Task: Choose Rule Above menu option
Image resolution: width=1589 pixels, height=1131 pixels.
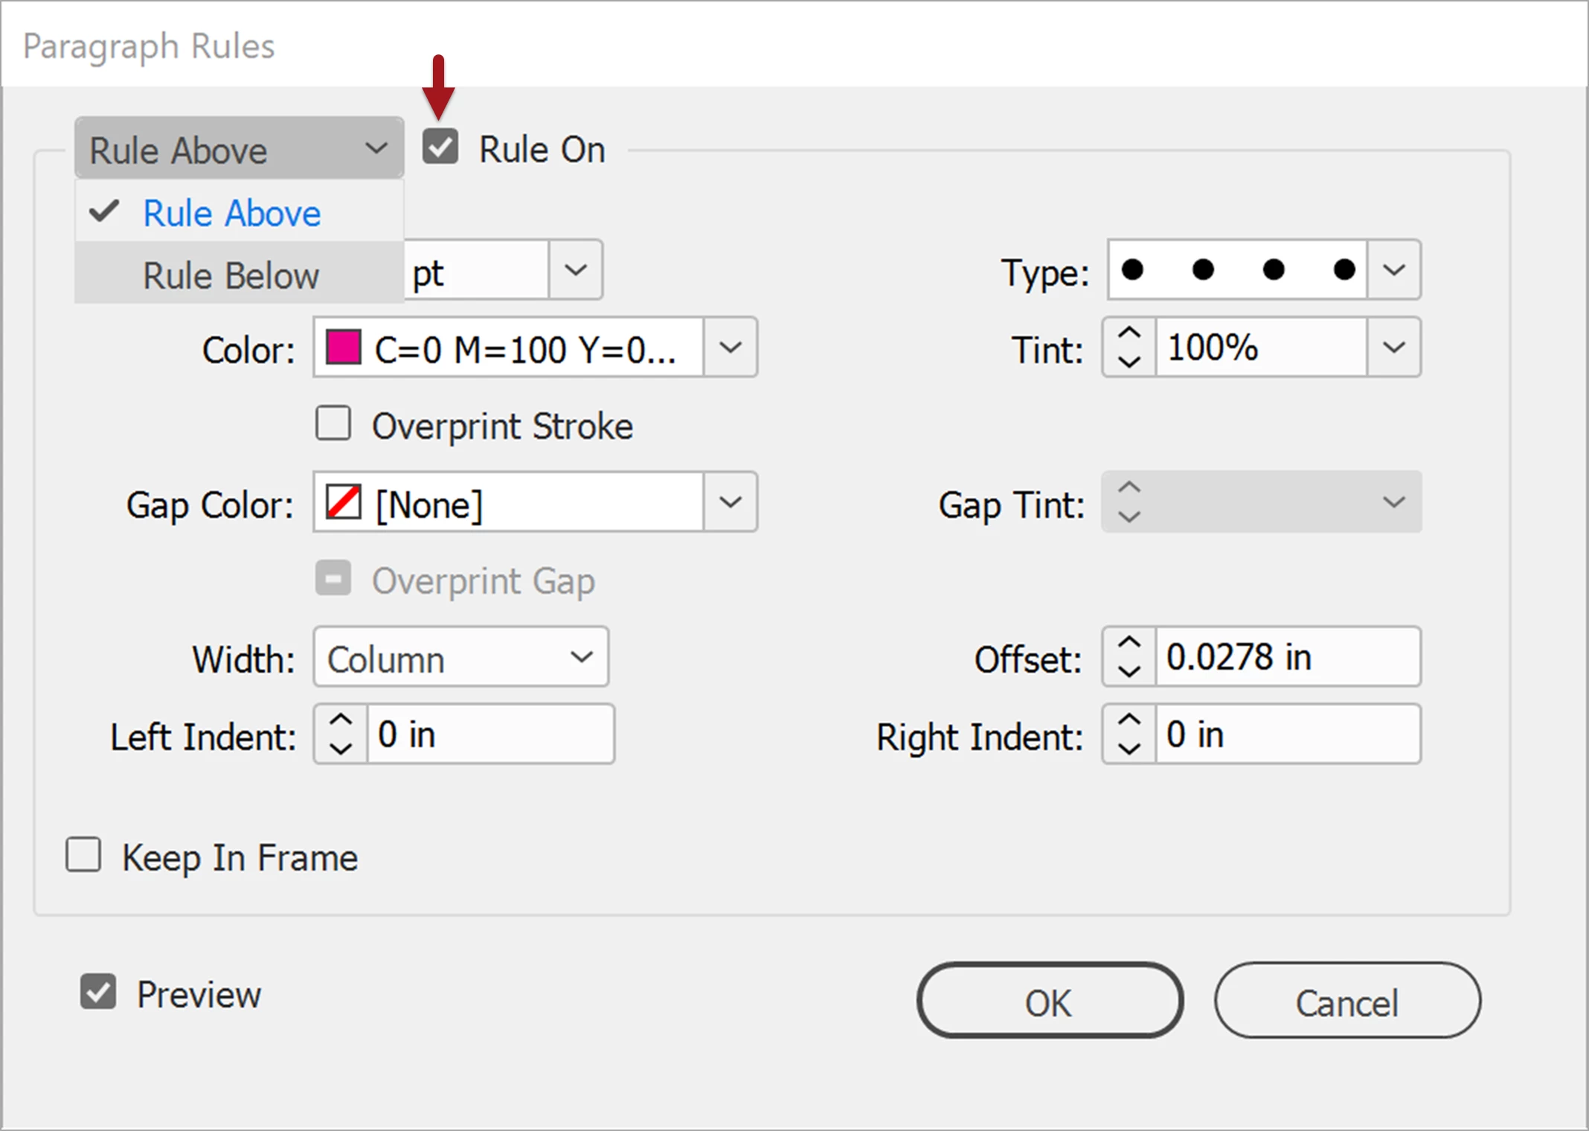Action: click(231, 214)
